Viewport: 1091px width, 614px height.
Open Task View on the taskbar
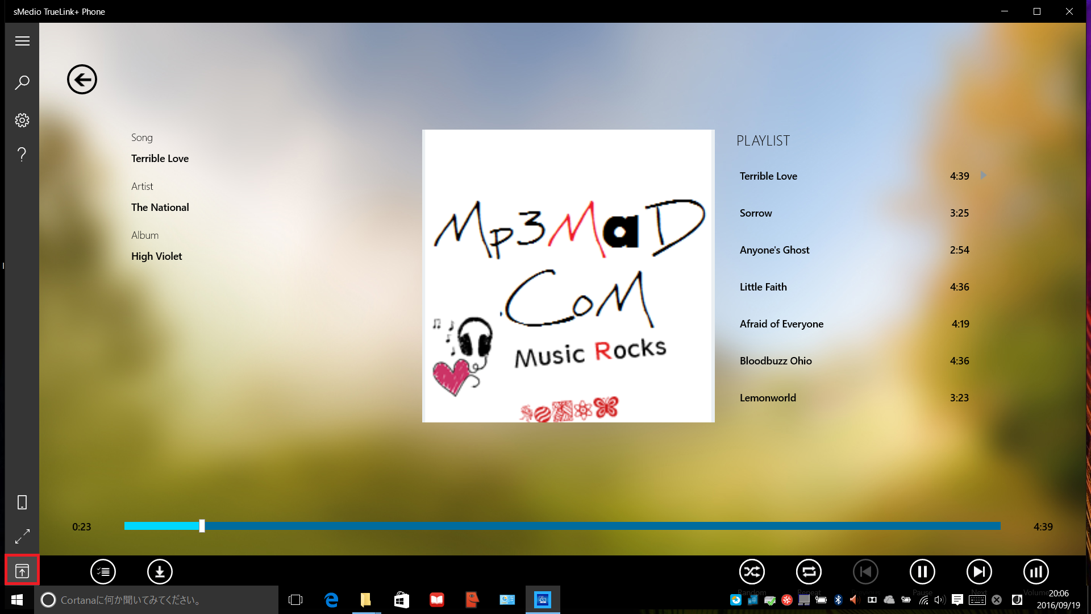tap(295, 600)
